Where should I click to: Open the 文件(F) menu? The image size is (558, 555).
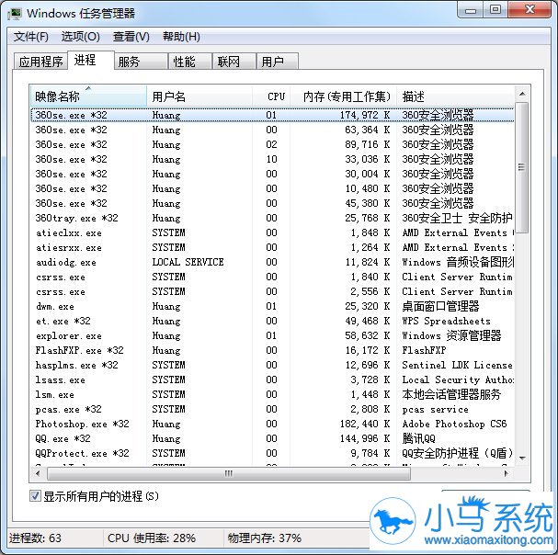click(x=30, y=37)
